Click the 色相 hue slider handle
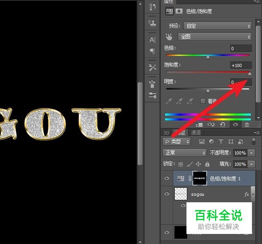The height and width of the screenshot is (244, 262). coord(208,57)
